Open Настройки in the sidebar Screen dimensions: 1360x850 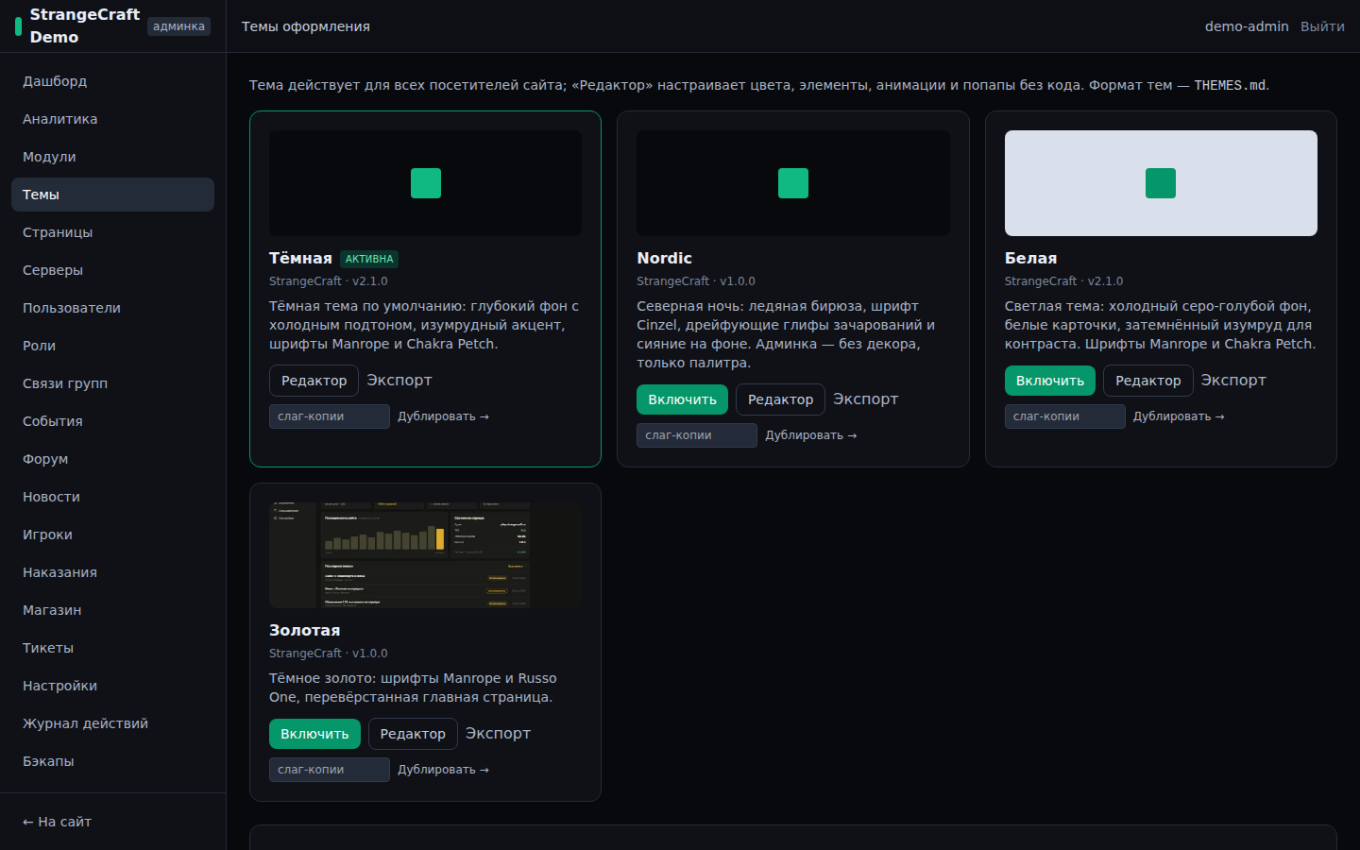(x=112, y=686)
